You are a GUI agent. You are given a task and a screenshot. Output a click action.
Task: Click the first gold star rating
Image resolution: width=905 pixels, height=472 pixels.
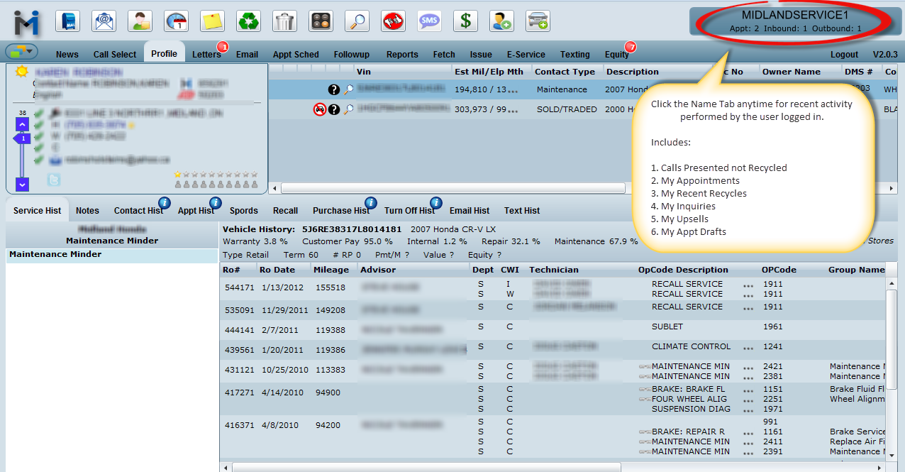(x=178, y=174)
